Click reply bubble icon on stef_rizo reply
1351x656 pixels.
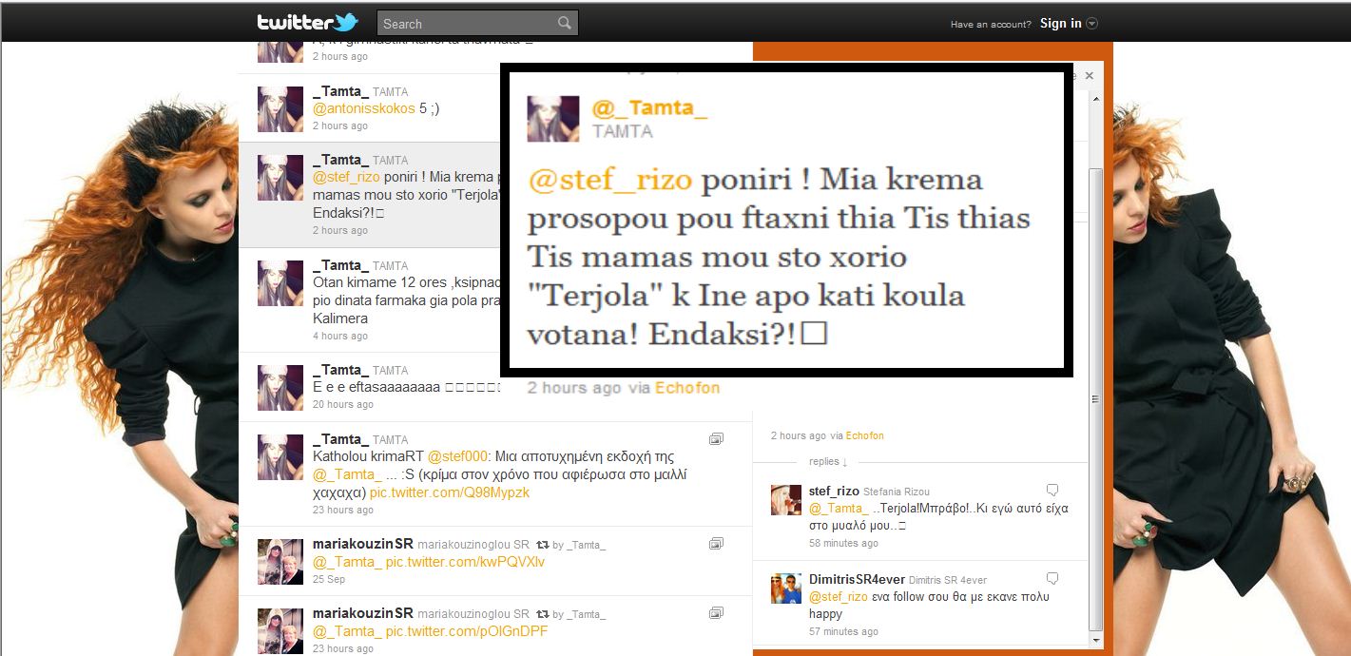(1052, 491)
